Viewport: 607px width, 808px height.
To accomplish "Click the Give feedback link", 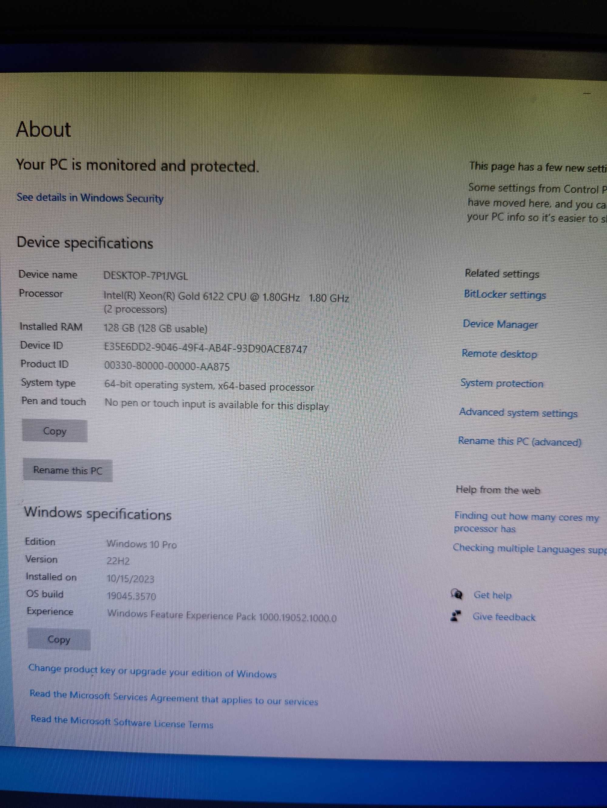I will [x=504, y=617].
